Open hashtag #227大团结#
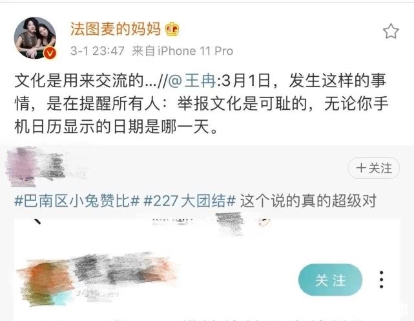This screenshot has height=321, width=414. [x=190, y=201]
